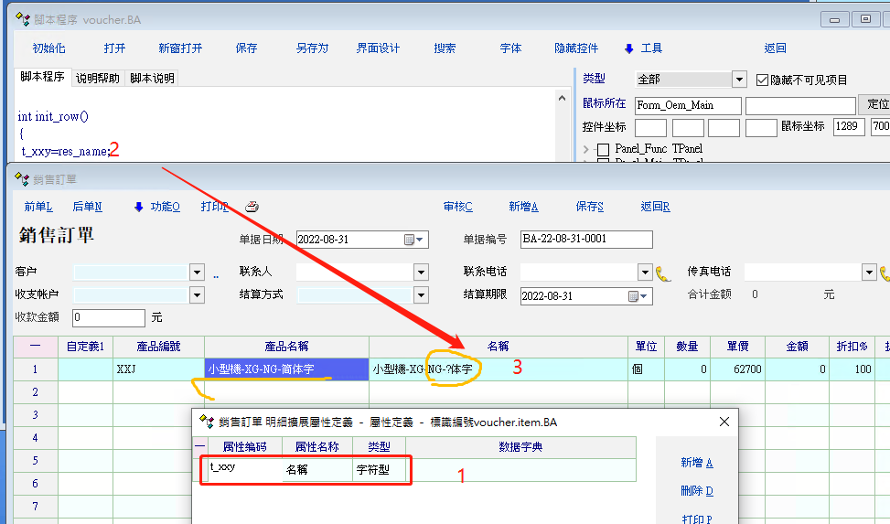Expand the Panel_Func TPanel tree node

pyautogui.click(x=586, y=149)
